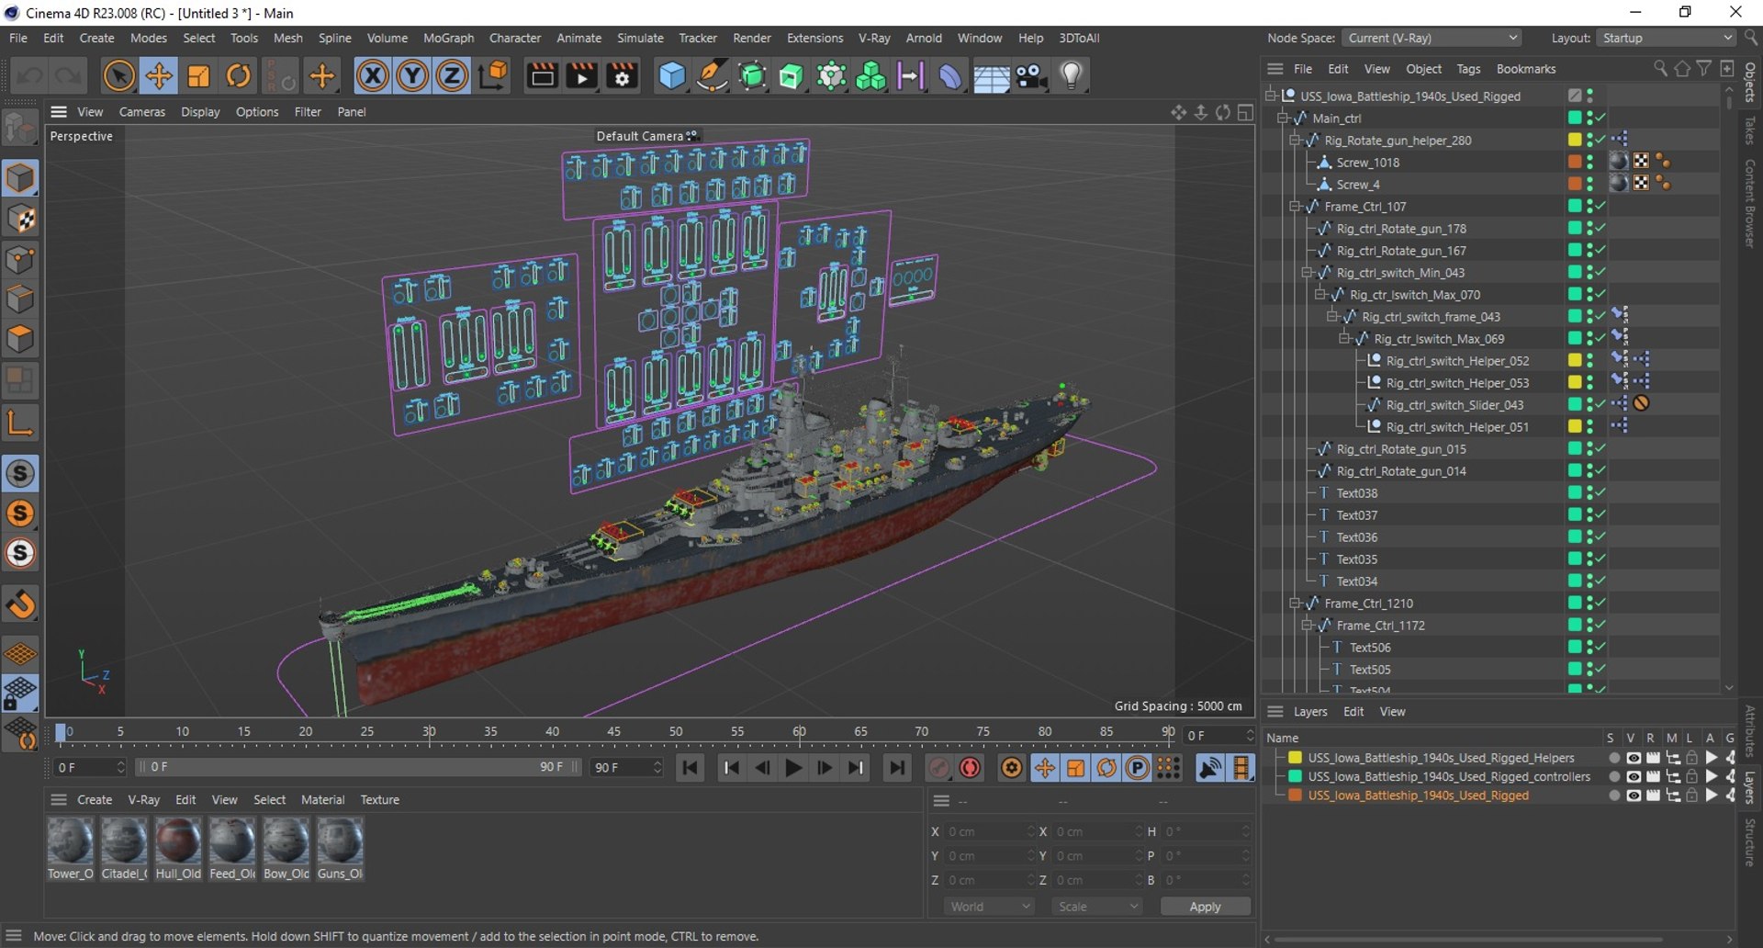This screenshot has width=1763, height=948.
Task: Toggle lock for Rigged_Helpers layer
Action: 1691,758
